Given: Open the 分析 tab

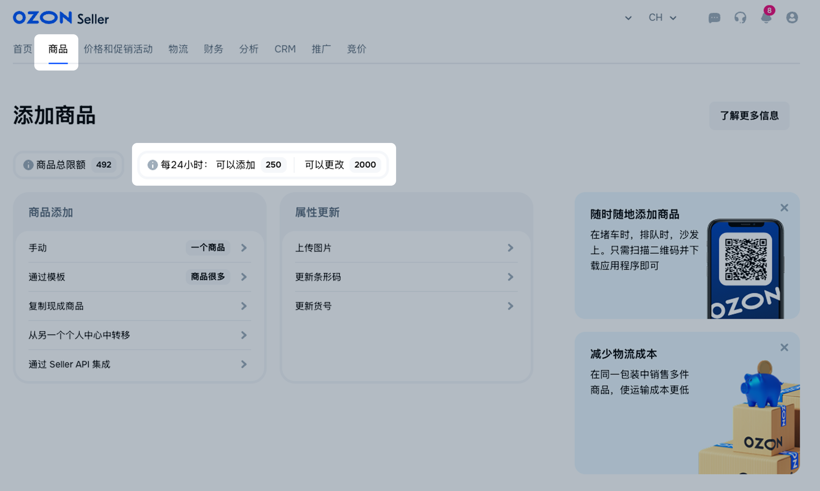Looking at the screenshot, I should (249, 49).
